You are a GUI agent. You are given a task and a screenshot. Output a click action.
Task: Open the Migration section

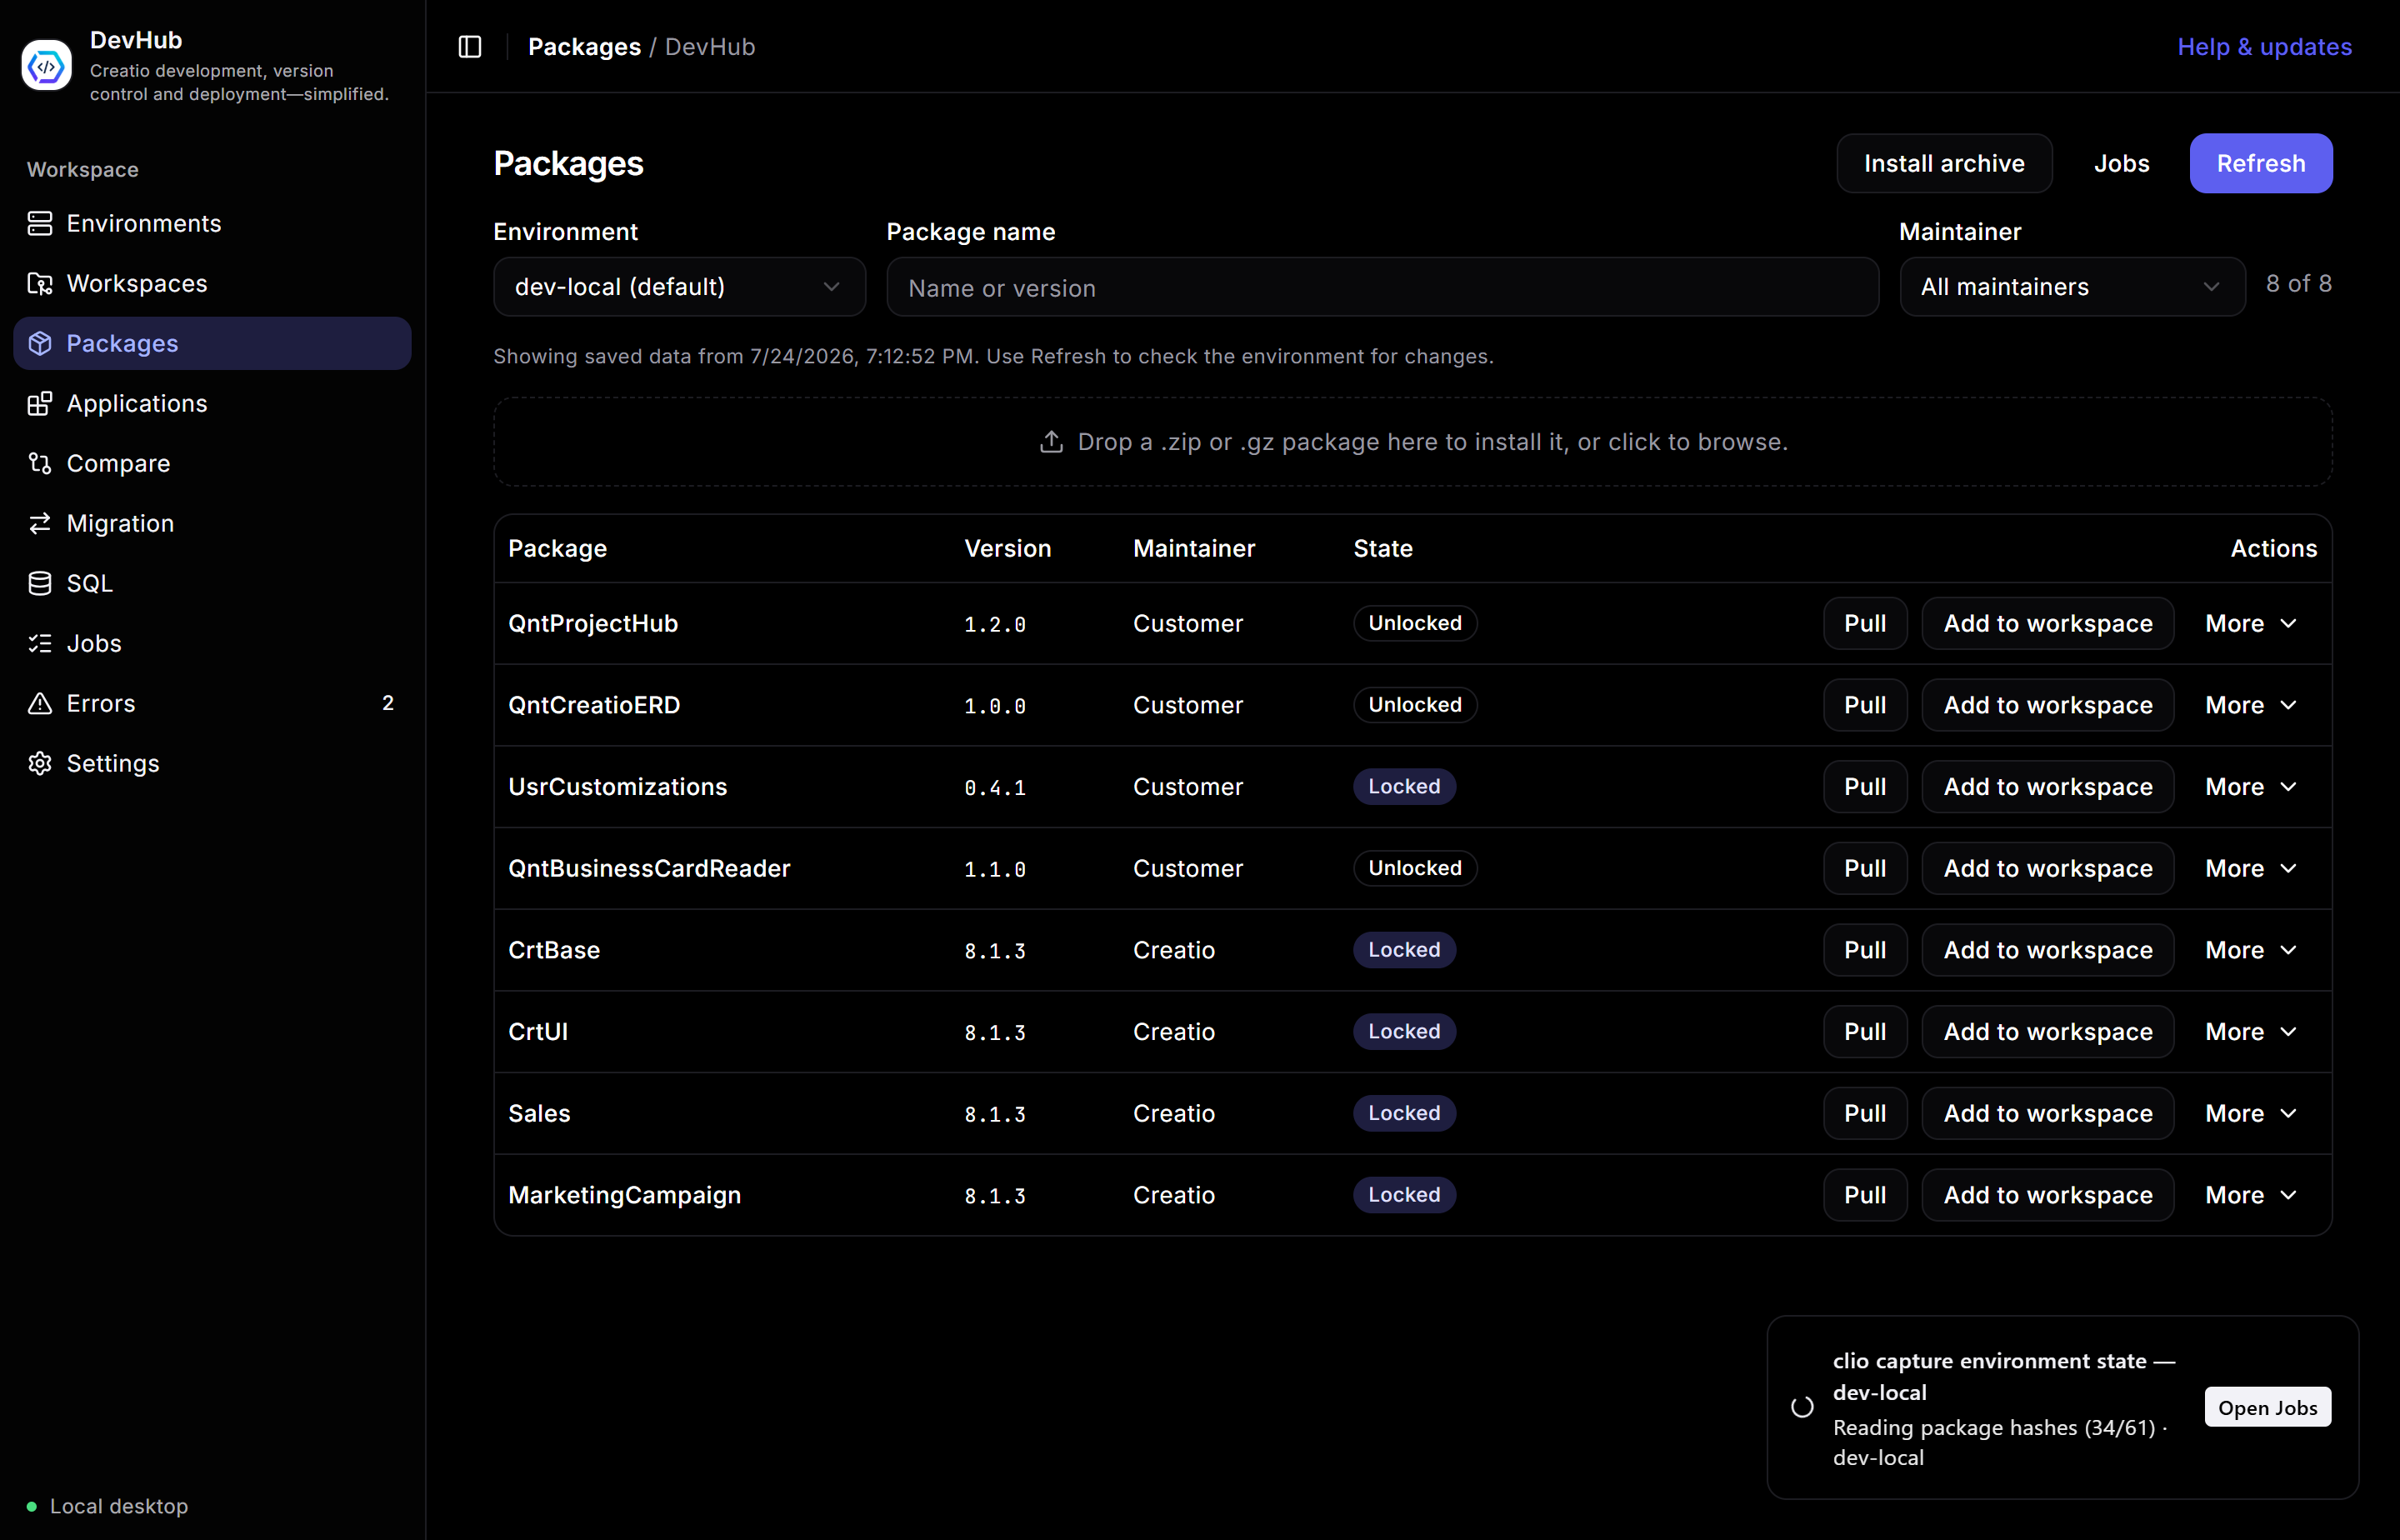click(x=212, y=523)
